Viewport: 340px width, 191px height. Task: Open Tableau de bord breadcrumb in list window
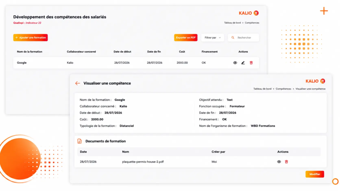[x=232, y=23]
